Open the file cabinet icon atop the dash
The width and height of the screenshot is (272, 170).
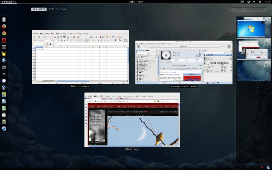pyautogui.click(x=4, y=20)
